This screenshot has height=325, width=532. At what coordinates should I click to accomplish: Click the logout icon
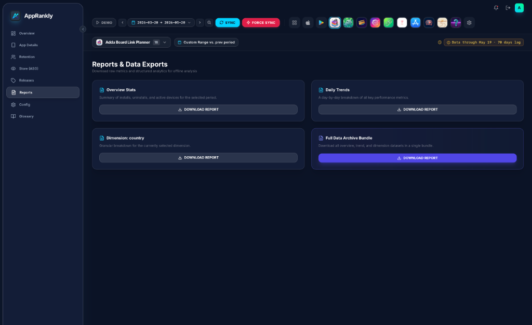pos(508,8)
